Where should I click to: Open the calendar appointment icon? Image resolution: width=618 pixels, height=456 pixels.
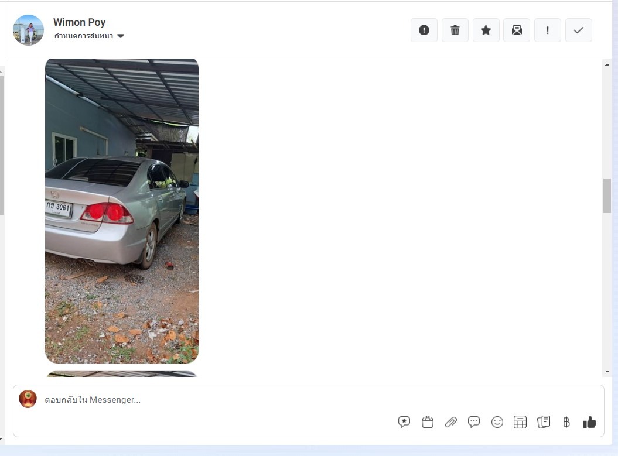520,422
